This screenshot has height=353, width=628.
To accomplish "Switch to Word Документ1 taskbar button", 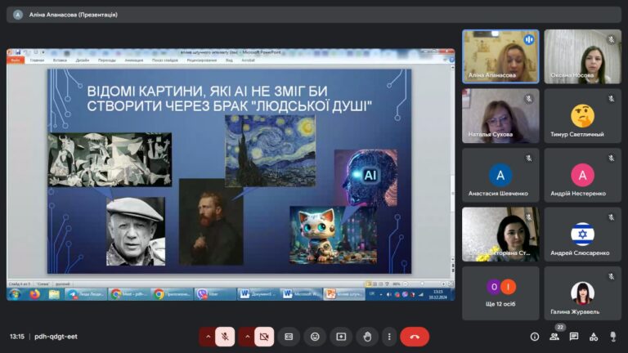I will 258,294.
